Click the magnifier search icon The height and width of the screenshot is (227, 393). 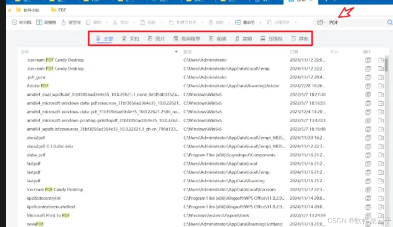[x=390, y=22]
